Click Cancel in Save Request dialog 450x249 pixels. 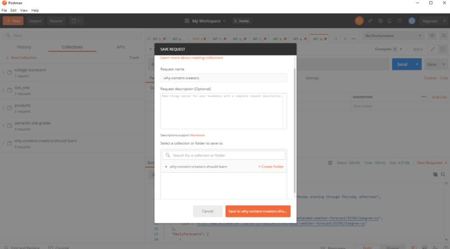tap(207, 211)
